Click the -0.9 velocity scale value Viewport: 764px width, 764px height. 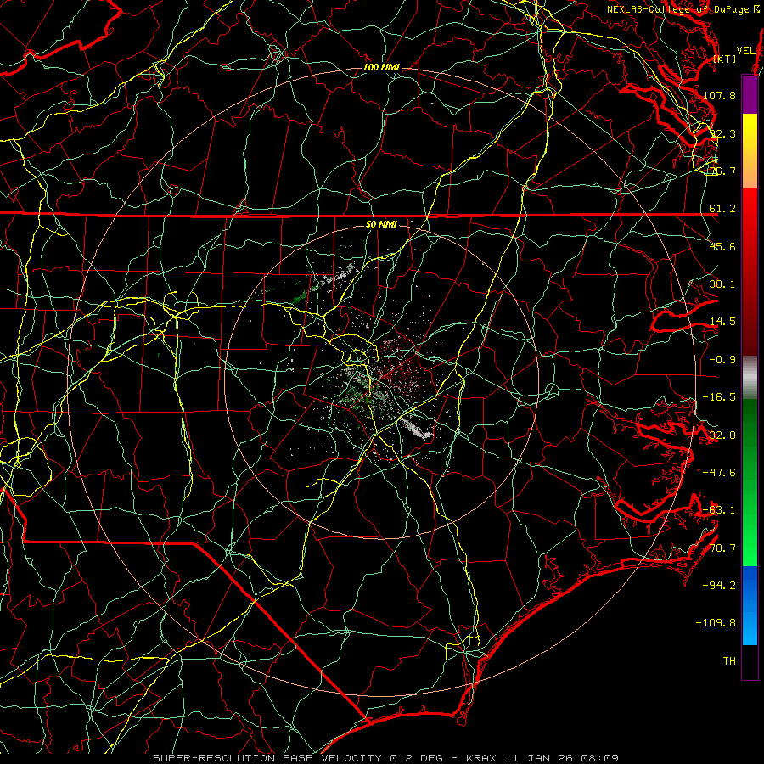(722, 360)
